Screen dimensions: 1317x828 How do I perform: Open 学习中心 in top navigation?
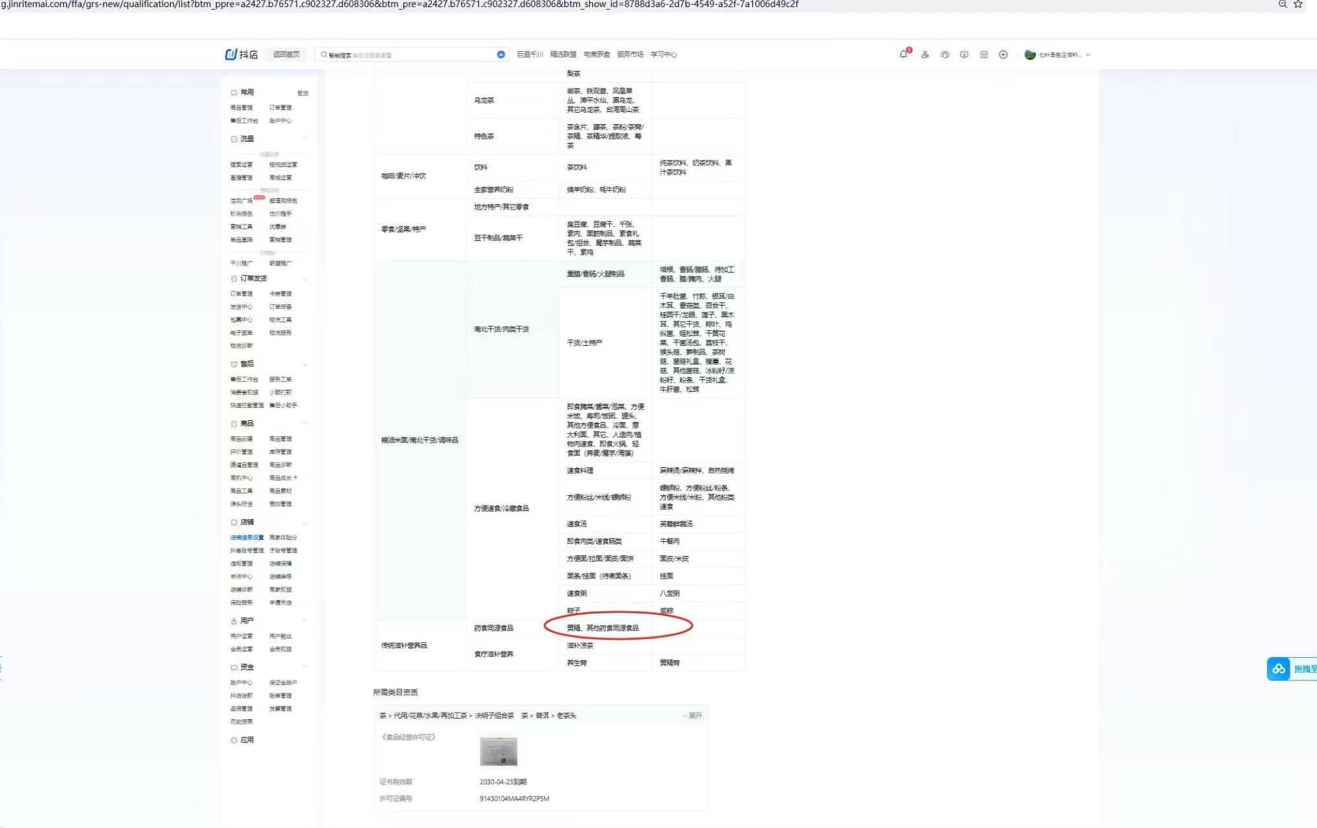tap(664, 54)
